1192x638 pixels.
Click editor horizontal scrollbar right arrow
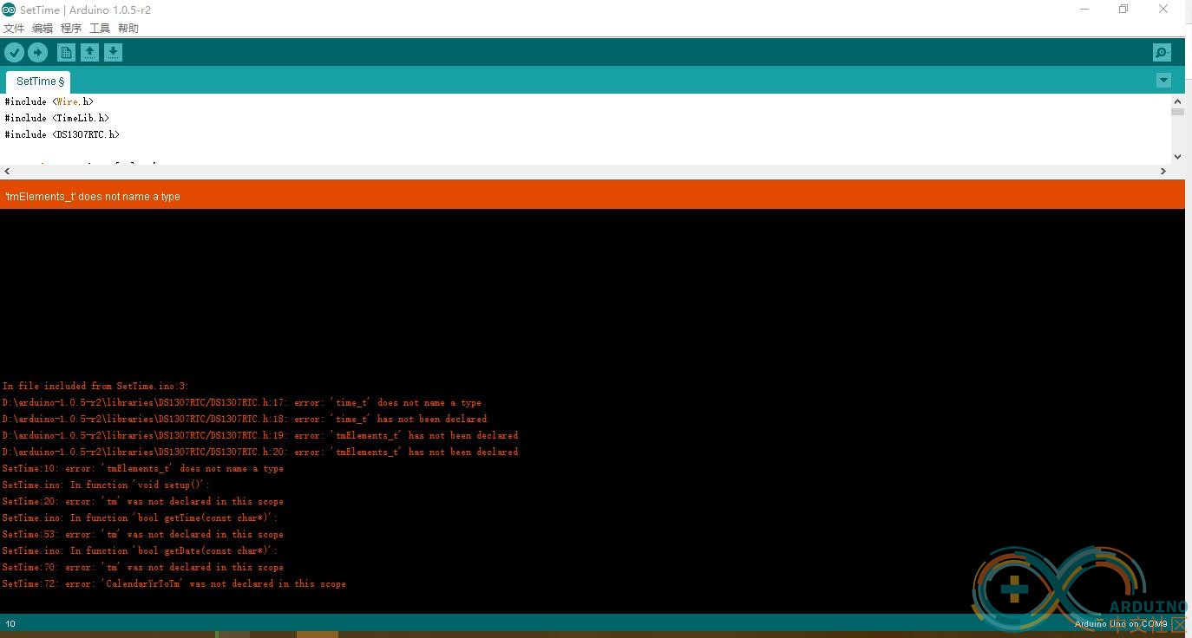click(1163, 172)
